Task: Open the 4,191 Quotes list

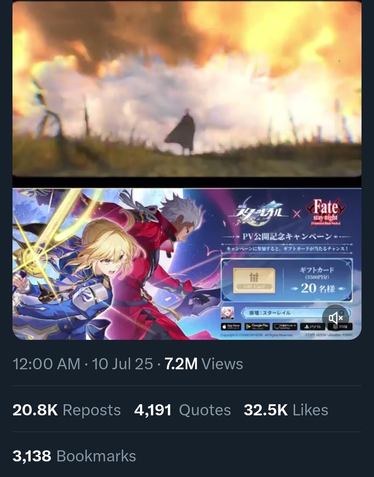Action: click(x=182, y=410)
